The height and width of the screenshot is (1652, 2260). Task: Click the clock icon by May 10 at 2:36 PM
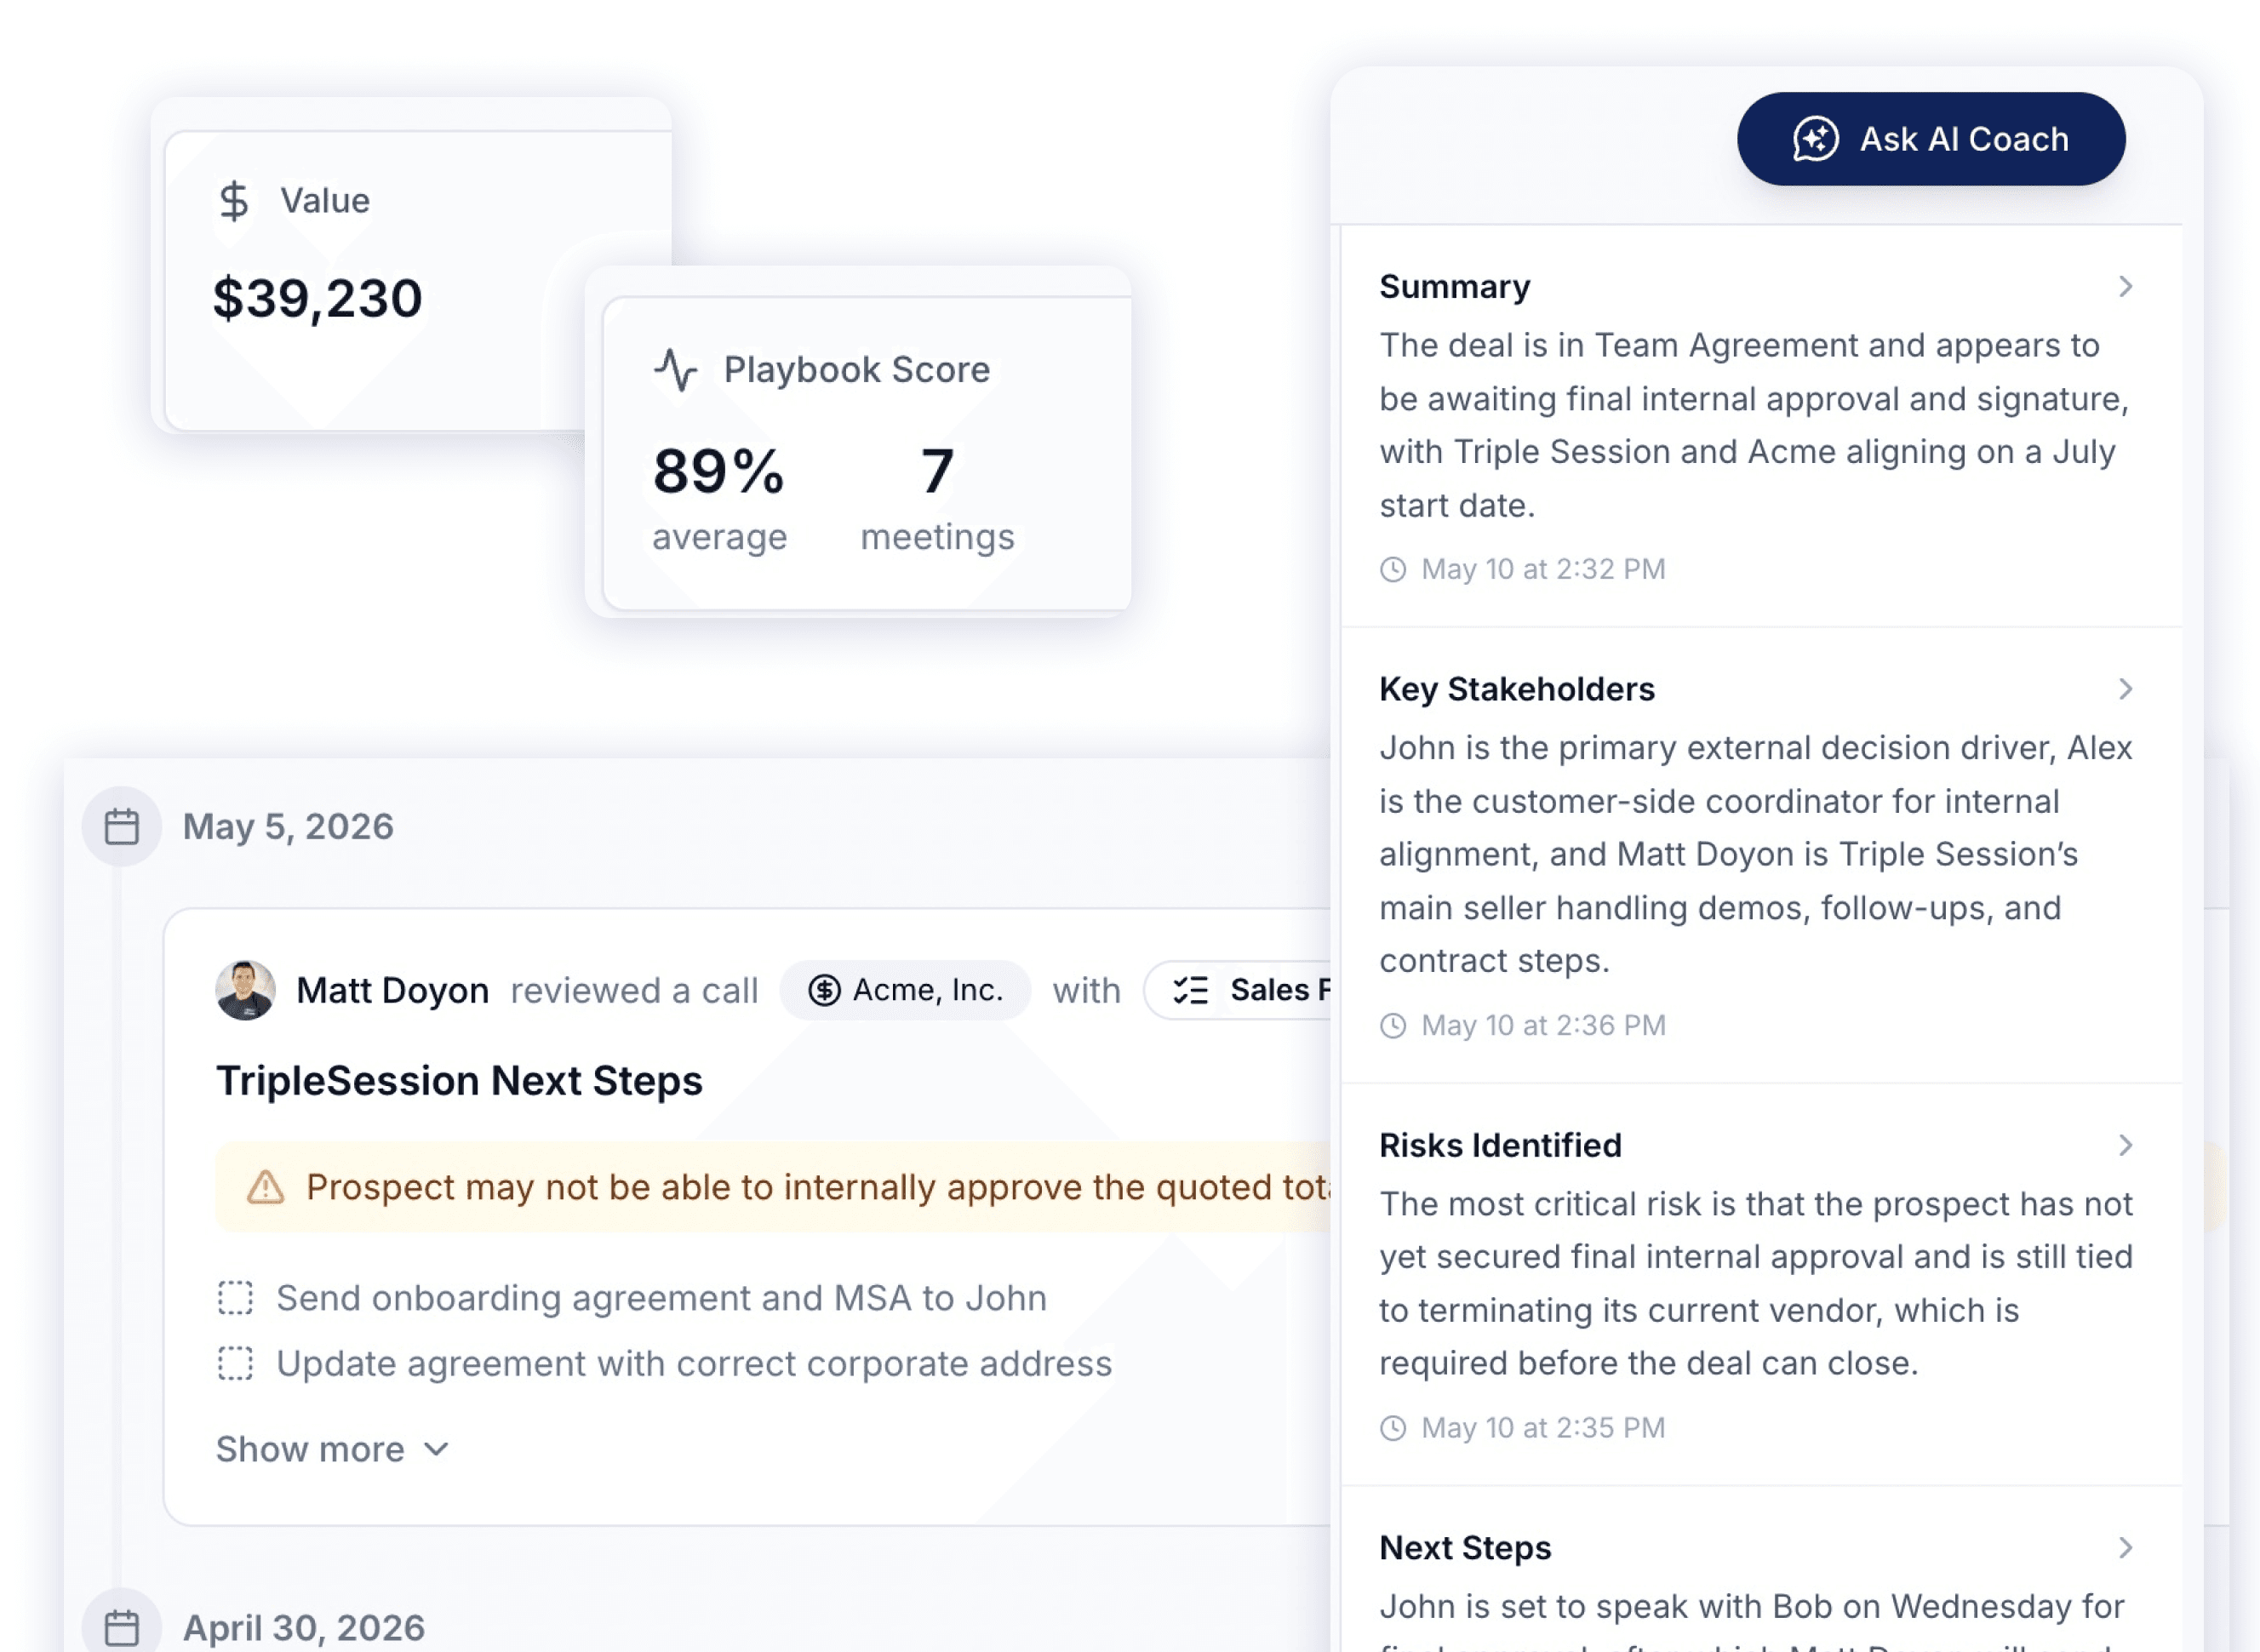click(1393, 1026)
